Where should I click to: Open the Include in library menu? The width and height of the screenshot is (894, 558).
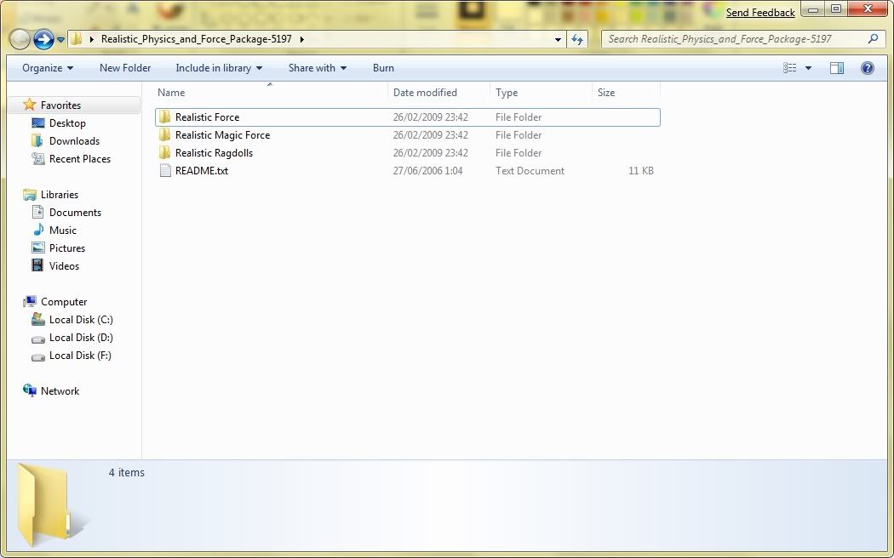(x=218, y=68)
